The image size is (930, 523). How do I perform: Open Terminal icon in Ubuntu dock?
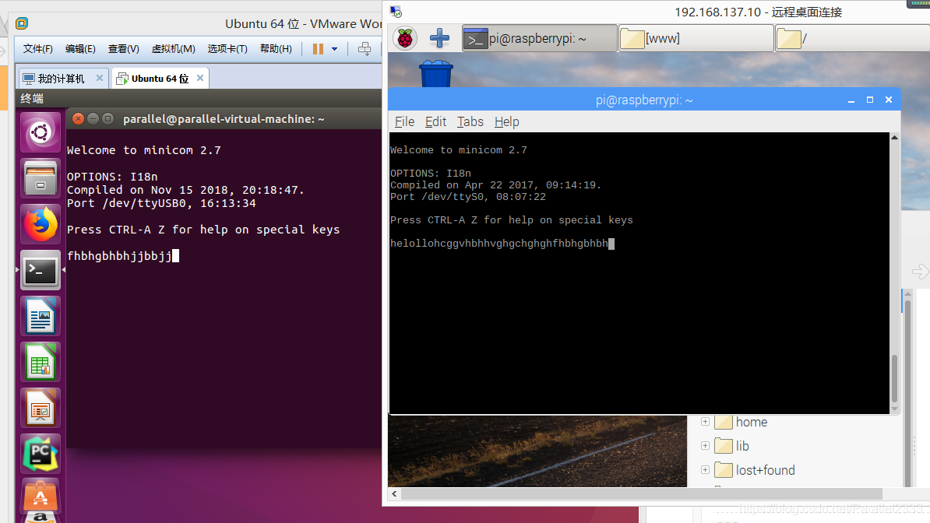[41, 270]
